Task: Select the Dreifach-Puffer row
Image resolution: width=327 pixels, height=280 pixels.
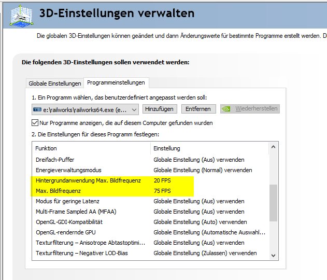Action: [150, 160]
